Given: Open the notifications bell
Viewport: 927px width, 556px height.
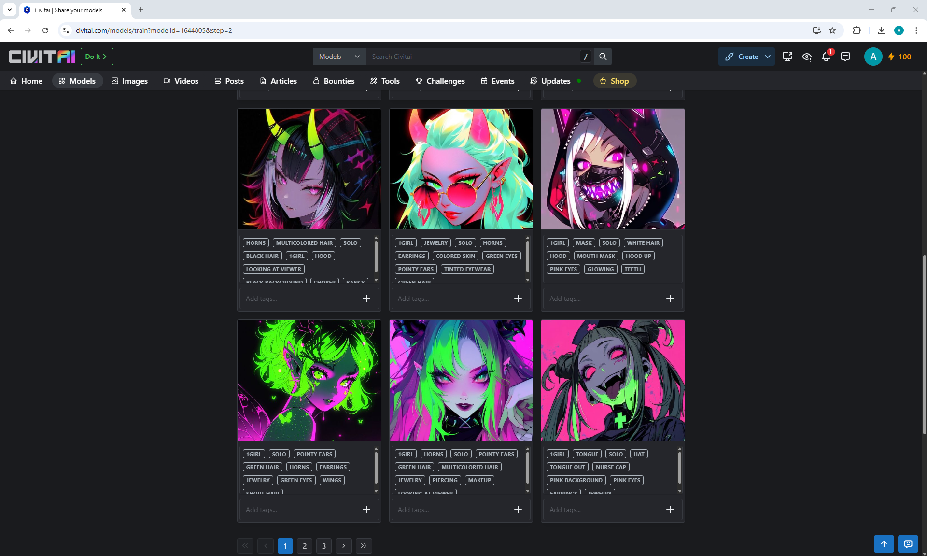Looking at the screenshot, I should point(826,57).
